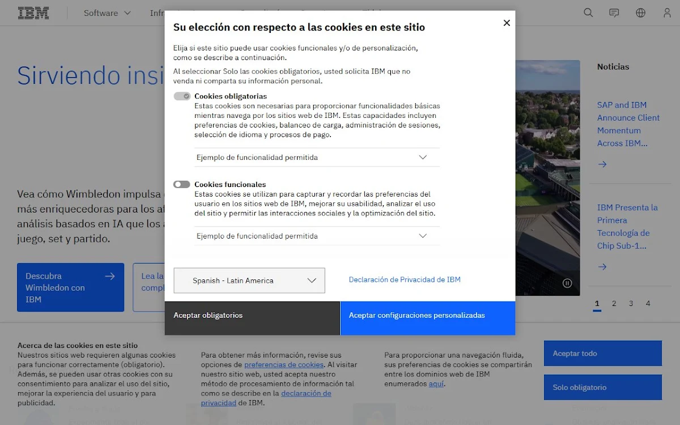Open Declaración de Privacidad de IBM link
Viewport: 680px width, 425px height.
tap(405, 279)
